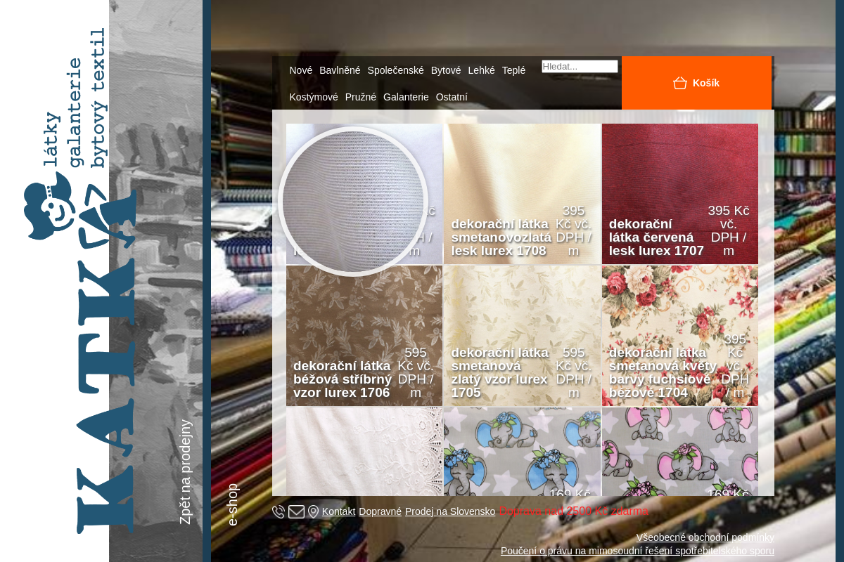Click 'Doprava nad 2500 Kč zdarma' text
844x562 pixels.
tap(574, 511)
